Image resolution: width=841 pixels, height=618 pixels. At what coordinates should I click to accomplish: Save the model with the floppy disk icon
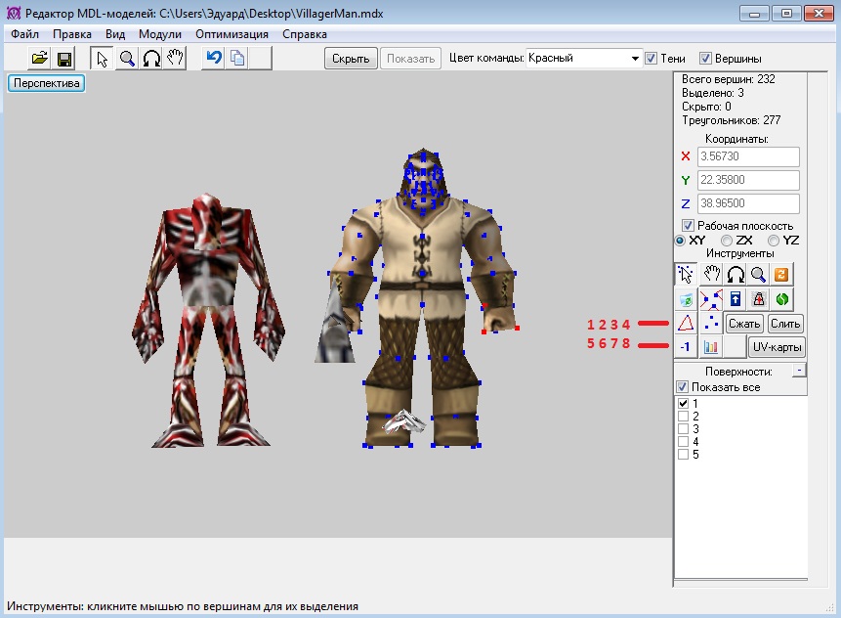63,59
